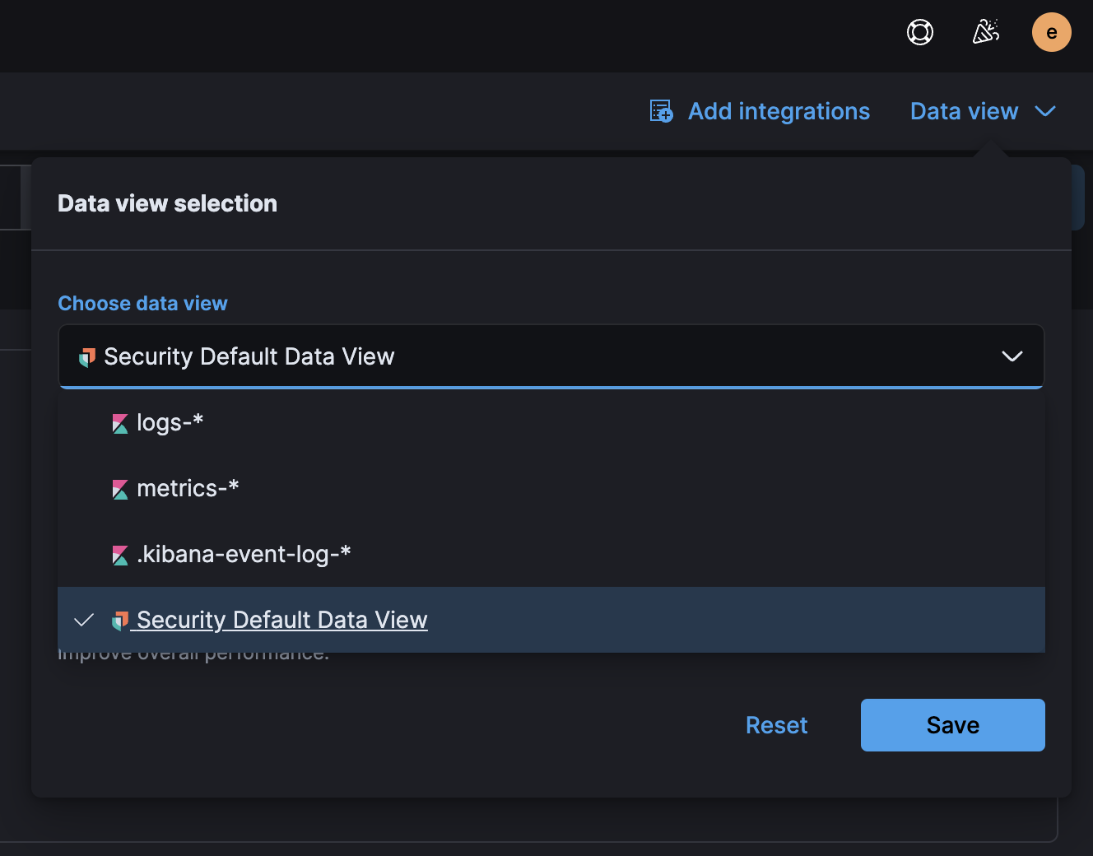Click the Kibana icon beside logs-*
Screen dimensions: 1093x856
click(119, 422)
